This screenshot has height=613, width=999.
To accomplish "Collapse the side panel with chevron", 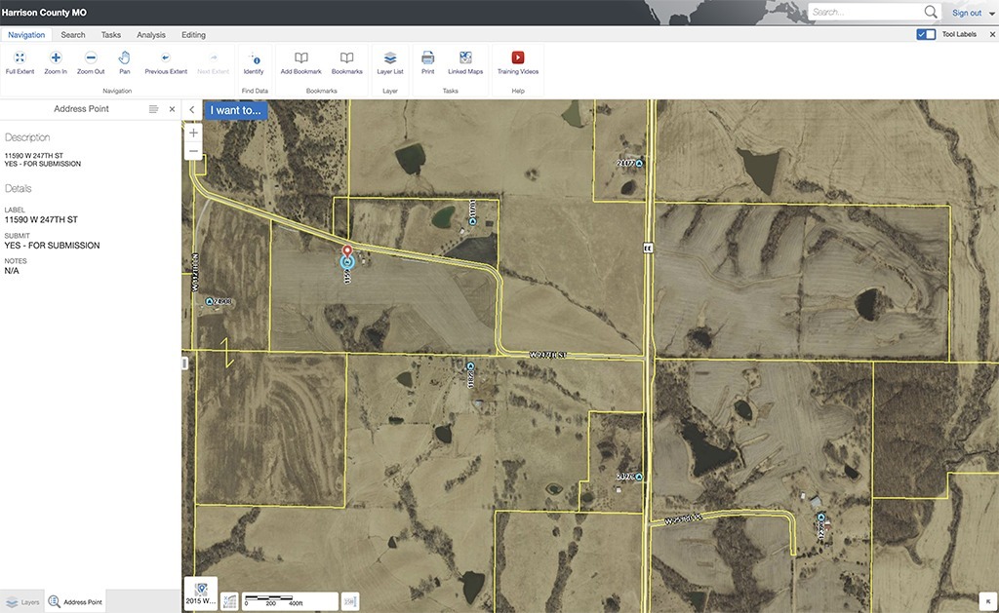I will [x=192, y=109].
